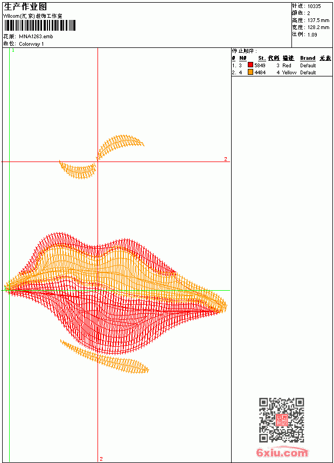Click the stitch count value 10335

point(314,6)
